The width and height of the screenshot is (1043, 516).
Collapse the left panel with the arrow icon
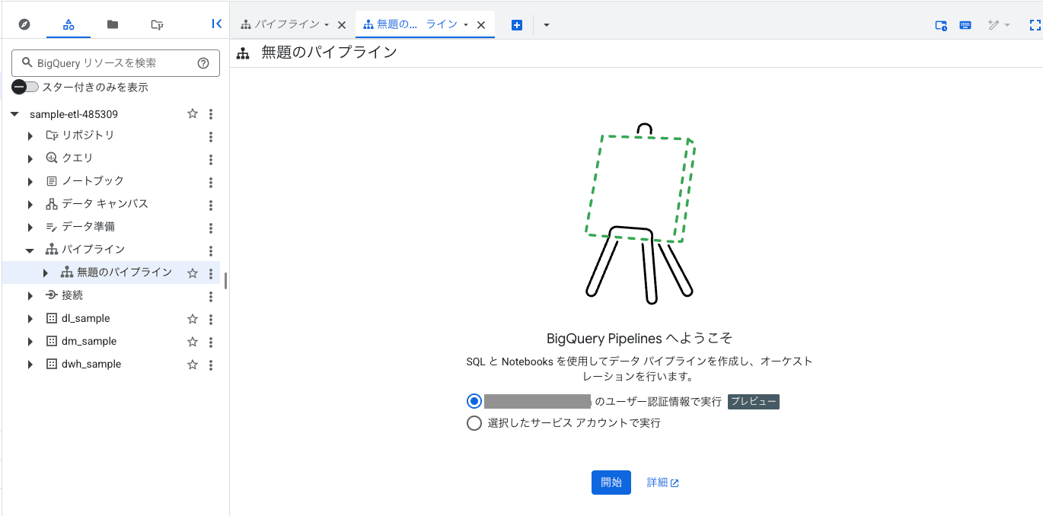(x=216, y=24)
